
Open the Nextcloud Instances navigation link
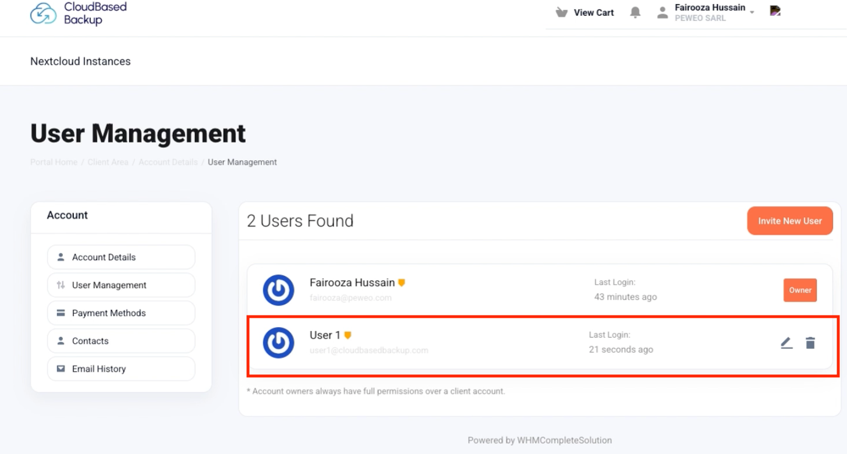point(80,61)
